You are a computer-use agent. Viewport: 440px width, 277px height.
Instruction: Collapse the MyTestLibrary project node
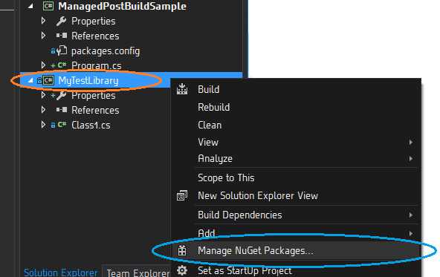click(30, 80)
